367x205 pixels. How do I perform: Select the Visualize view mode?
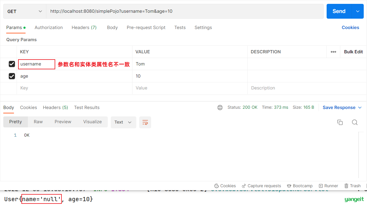click(x=92, y=122)
